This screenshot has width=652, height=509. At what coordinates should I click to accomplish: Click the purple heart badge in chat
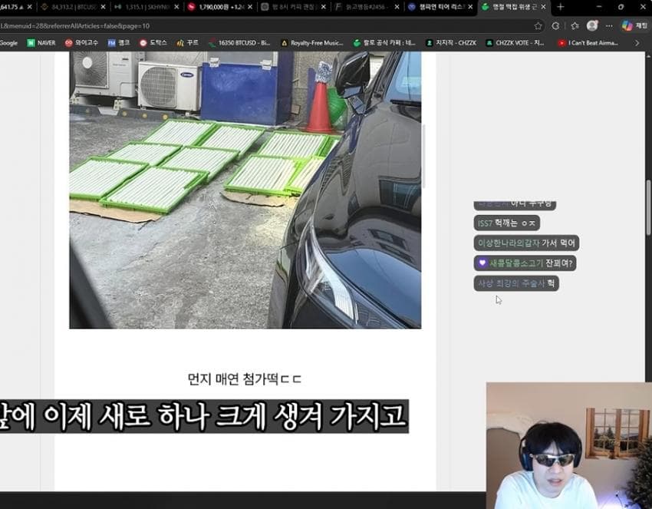coord(482,263)
